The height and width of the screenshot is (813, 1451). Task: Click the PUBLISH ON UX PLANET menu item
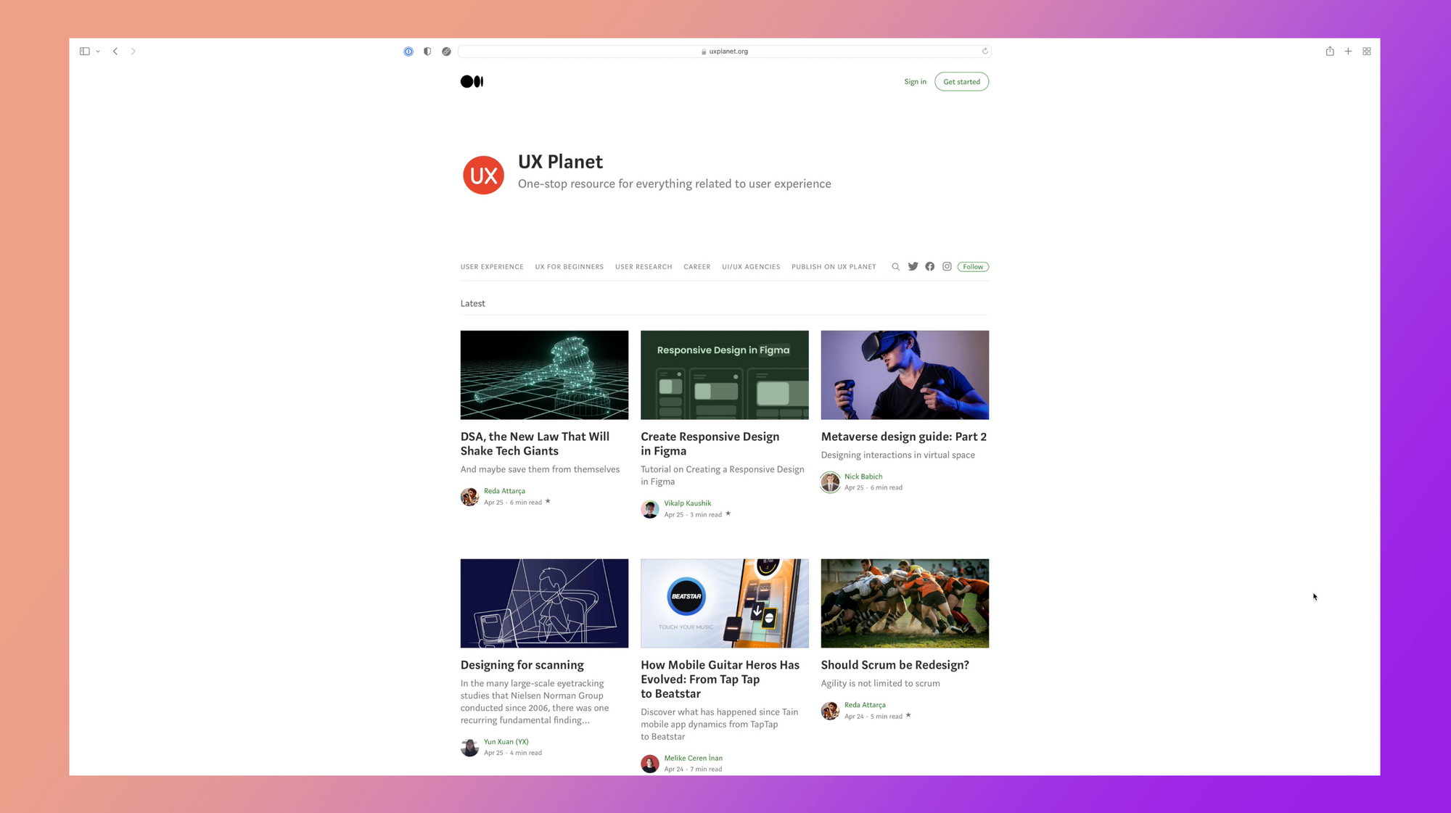(833, 266)
